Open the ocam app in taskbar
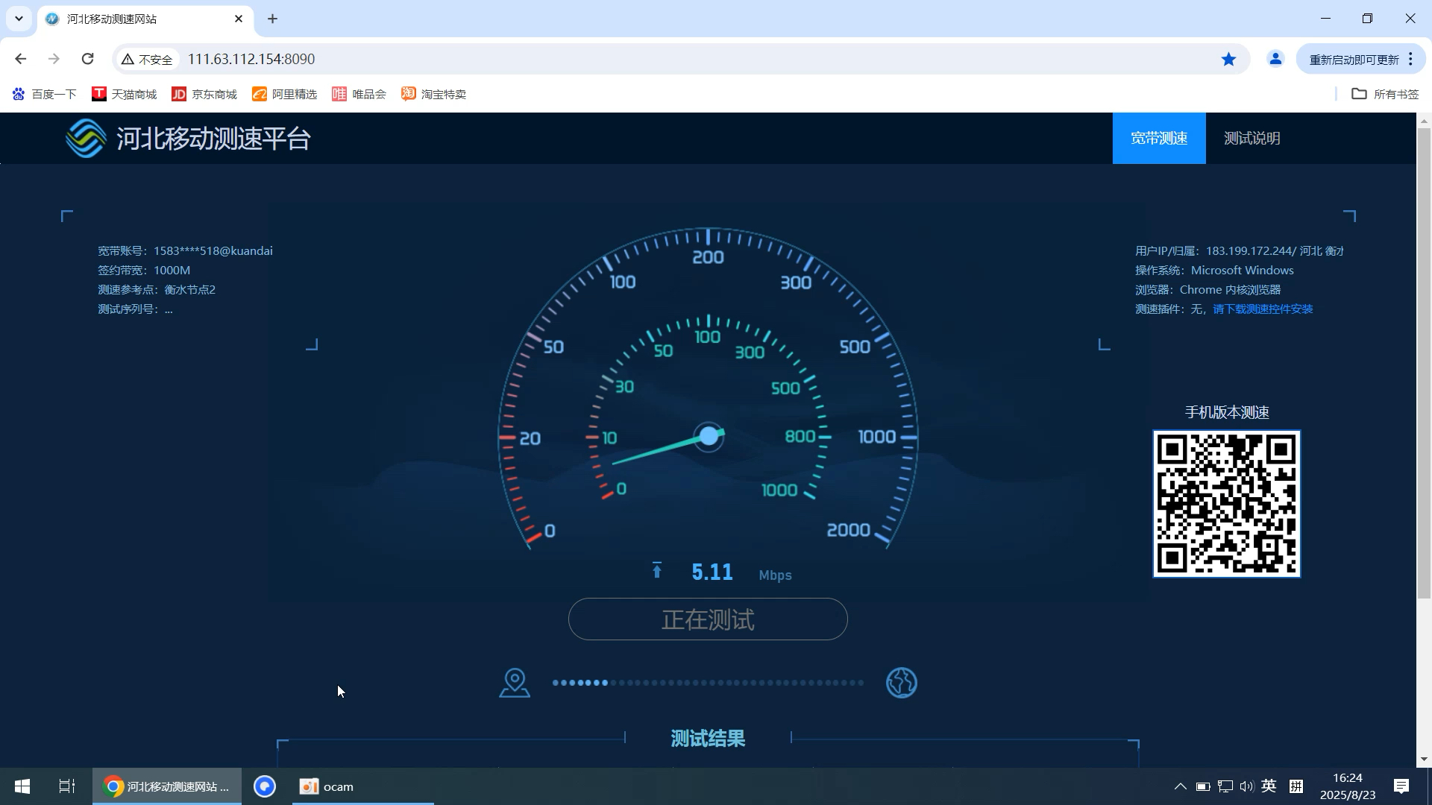 point(327,786)
